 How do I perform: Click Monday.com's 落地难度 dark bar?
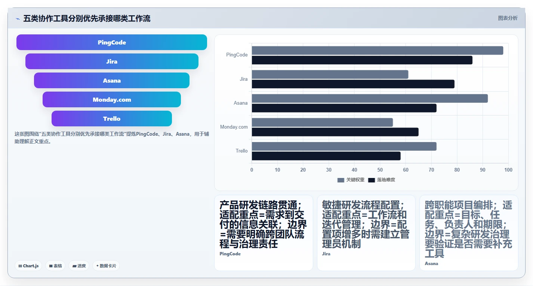(x=335, y=132)
